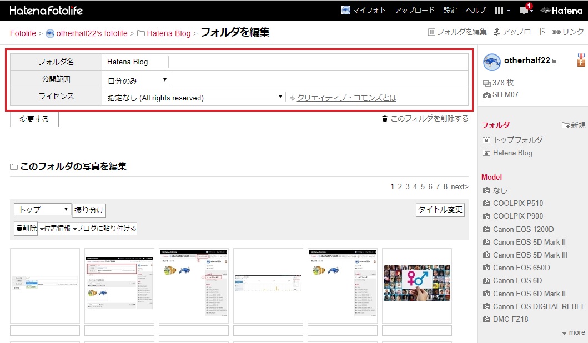Viewport: 588px width, 343px height.
Task: Open the 公開範囲 dropdown showing 自分のみ
Action: click(137, 80)
